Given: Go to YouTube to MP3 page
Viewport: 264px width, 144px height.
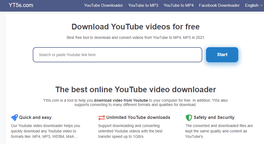Looking at the screenshot, I should click(x=143, y=5).
